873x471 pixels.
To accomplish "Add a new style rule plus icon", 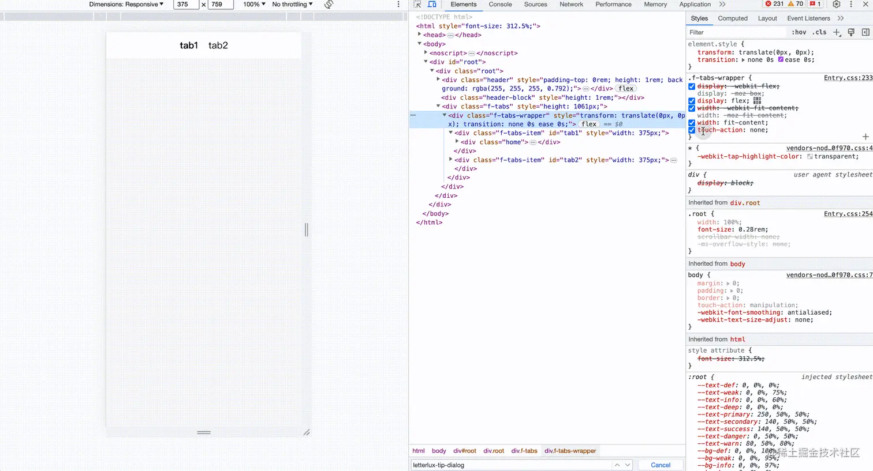I will [837, 32].
